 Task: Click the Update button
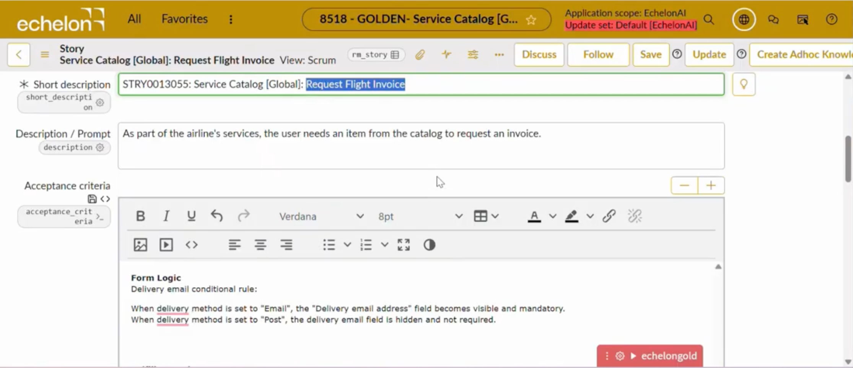pos(709,55)
